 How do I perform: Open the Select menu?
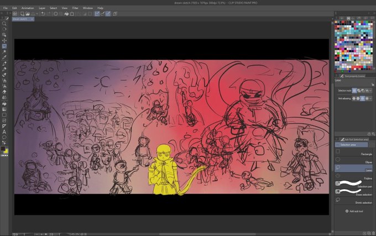pyautogui.click(x=53, y=8)
